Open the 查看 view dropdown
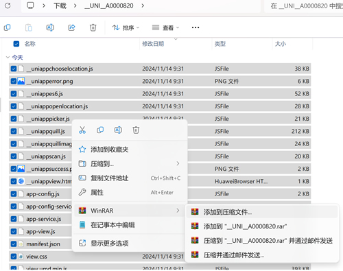This screenshot has width=343, height=271. [165, 27]
